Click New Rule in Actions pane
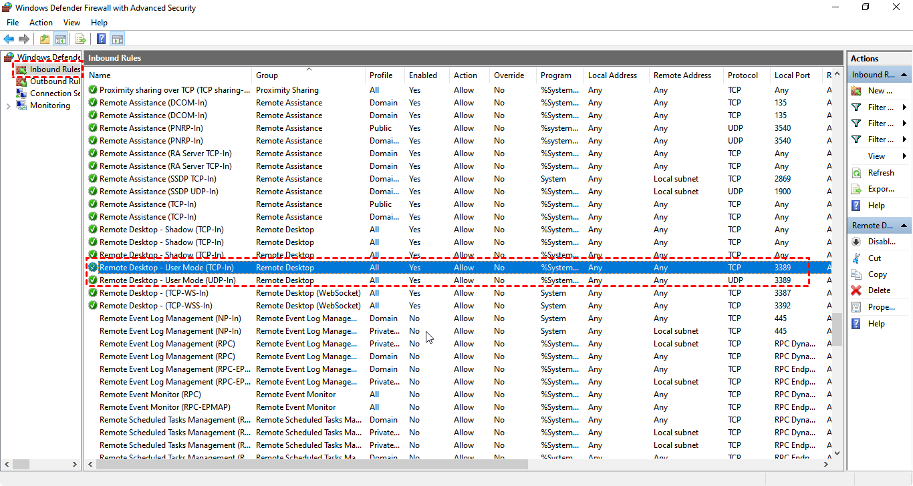The height and width of the screenshot is (486, 913). [x=880, y=91]
